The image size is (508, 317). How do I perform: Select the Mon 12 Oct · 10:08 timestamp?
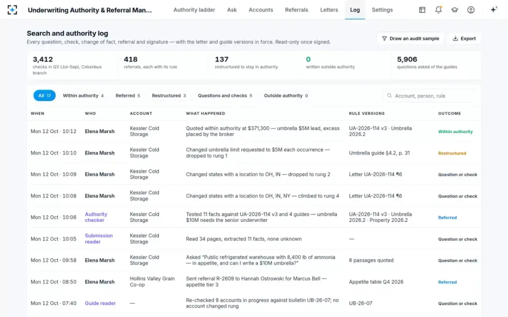coord(53,196)
